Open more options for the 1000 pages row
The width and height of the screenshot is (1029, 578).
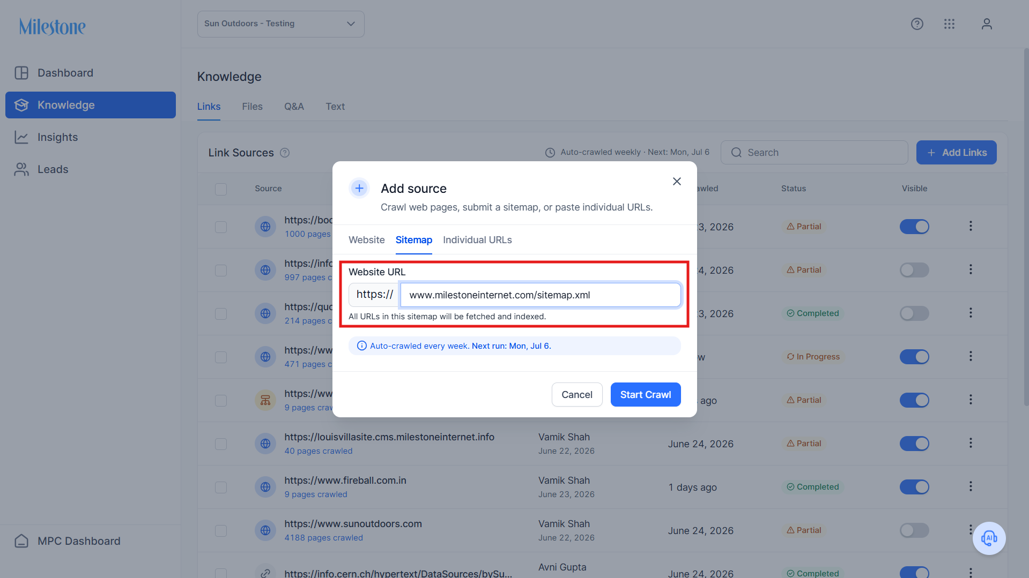971,226
